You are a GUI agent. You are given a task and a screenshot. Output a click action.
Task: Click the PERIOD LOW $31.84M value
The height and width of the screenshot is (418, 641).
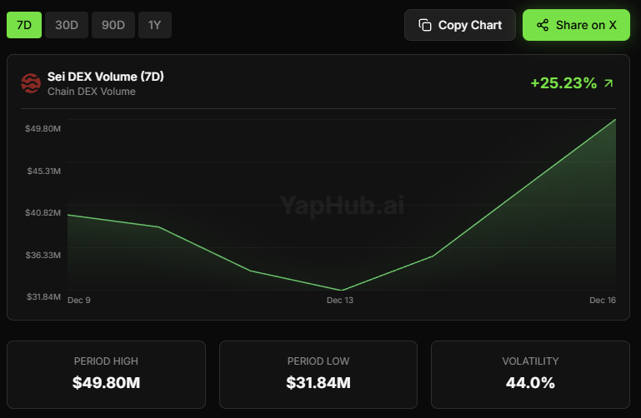pyautogui.click(x=318, y=383)
